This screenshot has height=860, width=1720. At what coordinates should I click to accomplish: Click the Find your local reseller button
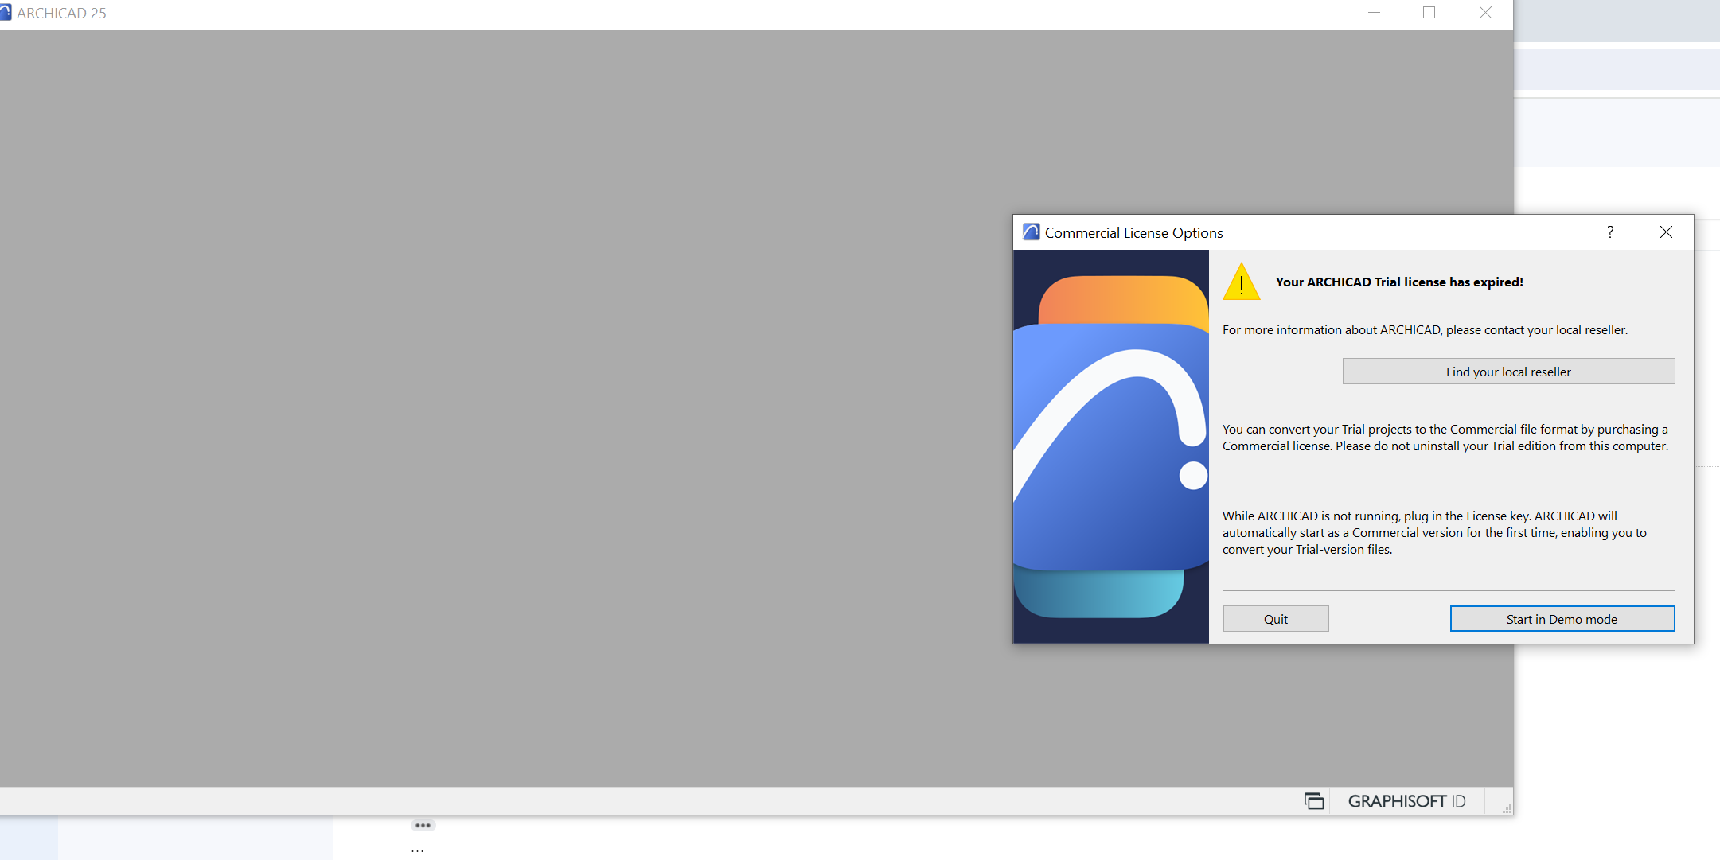point(1508,372)
